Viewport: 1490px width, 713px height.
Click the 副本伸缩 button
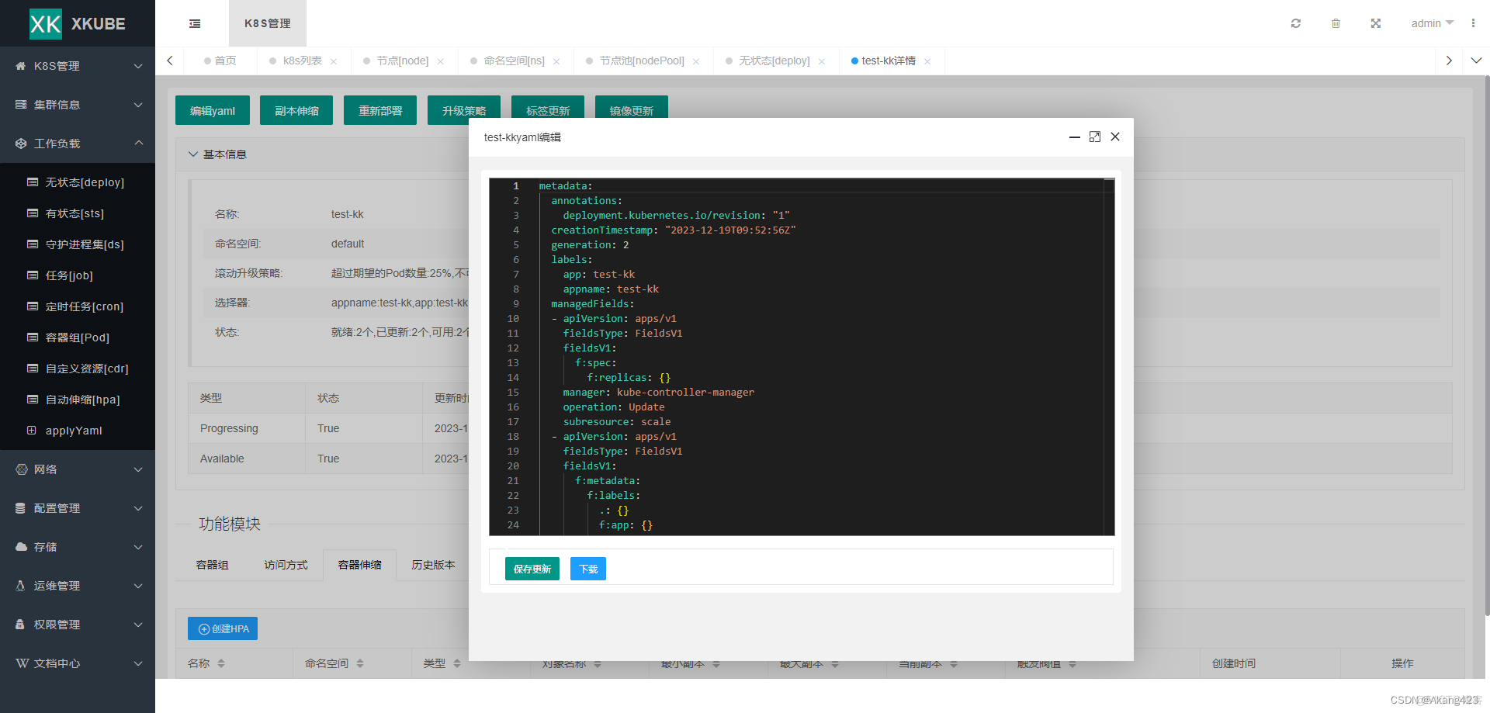(296, 110)
